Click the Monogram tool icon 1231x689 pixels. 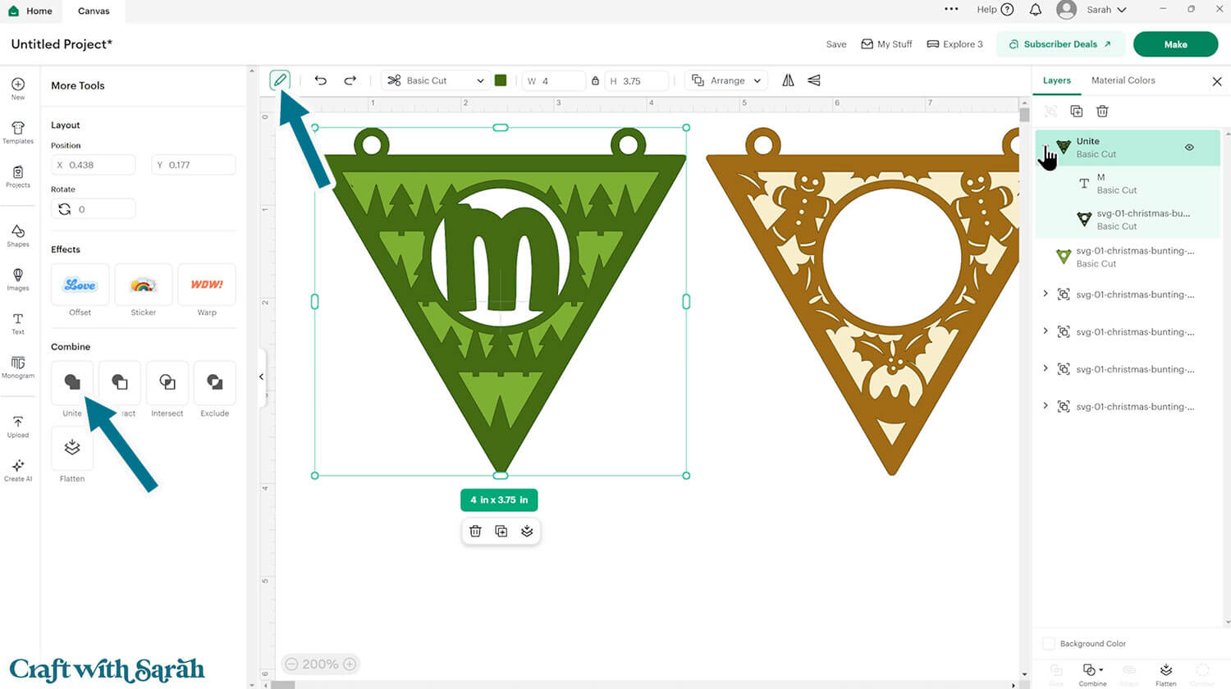(x=17, y=367)
